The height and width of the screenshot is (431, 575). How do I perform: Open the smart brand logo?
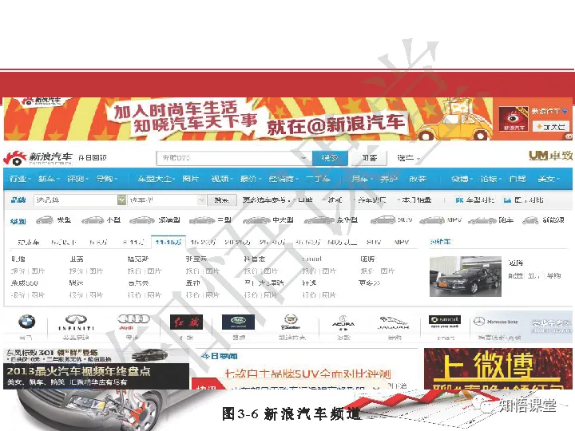pyautogui.click(x=445, y=322)
